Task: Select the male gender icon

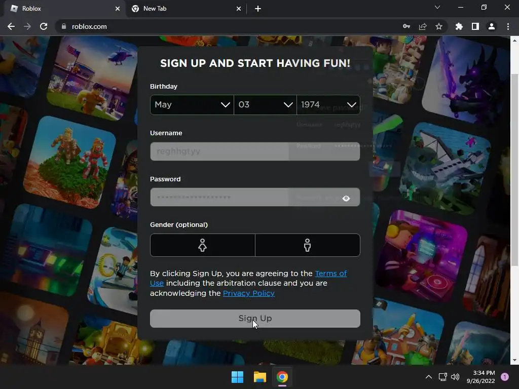Action: click(308, 245)
